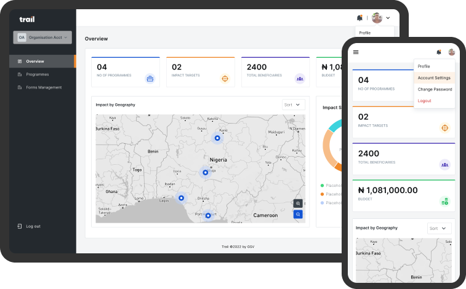
Task: Click the target icon on the desktop Impact Targets card
Action: pyautogui.click(x=225, y=78)
